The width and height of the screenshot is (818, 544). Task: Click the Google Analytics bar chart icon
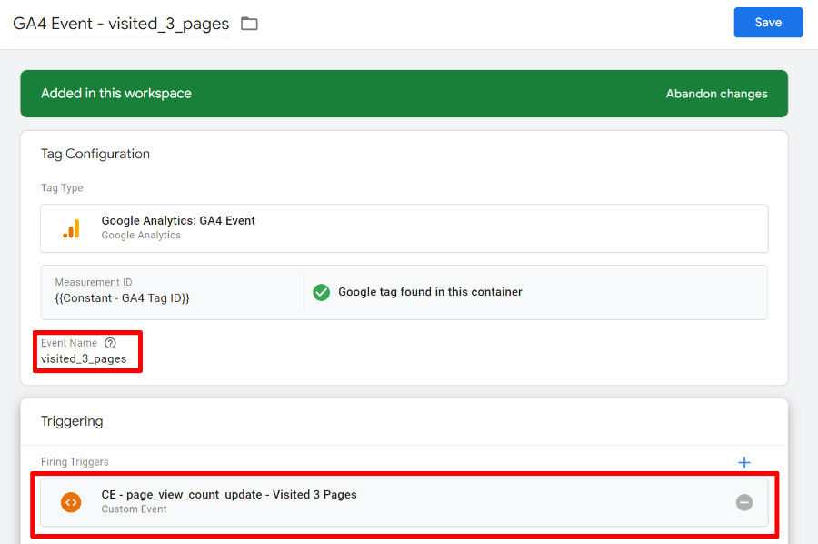pos(72,228)
